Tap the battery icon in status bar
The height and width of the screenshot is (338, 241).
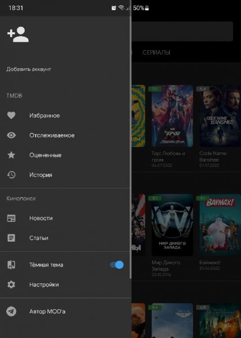coord(147,8)
